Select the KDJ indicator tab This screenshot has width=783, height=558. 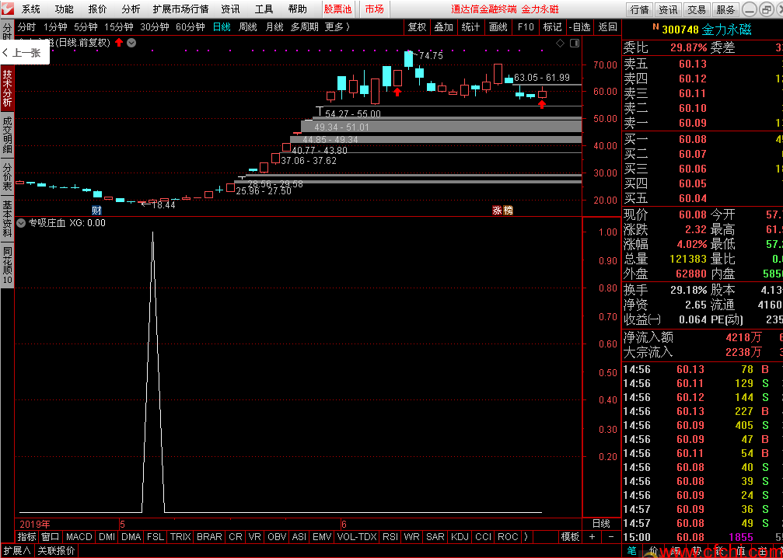(x=460, y=537)
